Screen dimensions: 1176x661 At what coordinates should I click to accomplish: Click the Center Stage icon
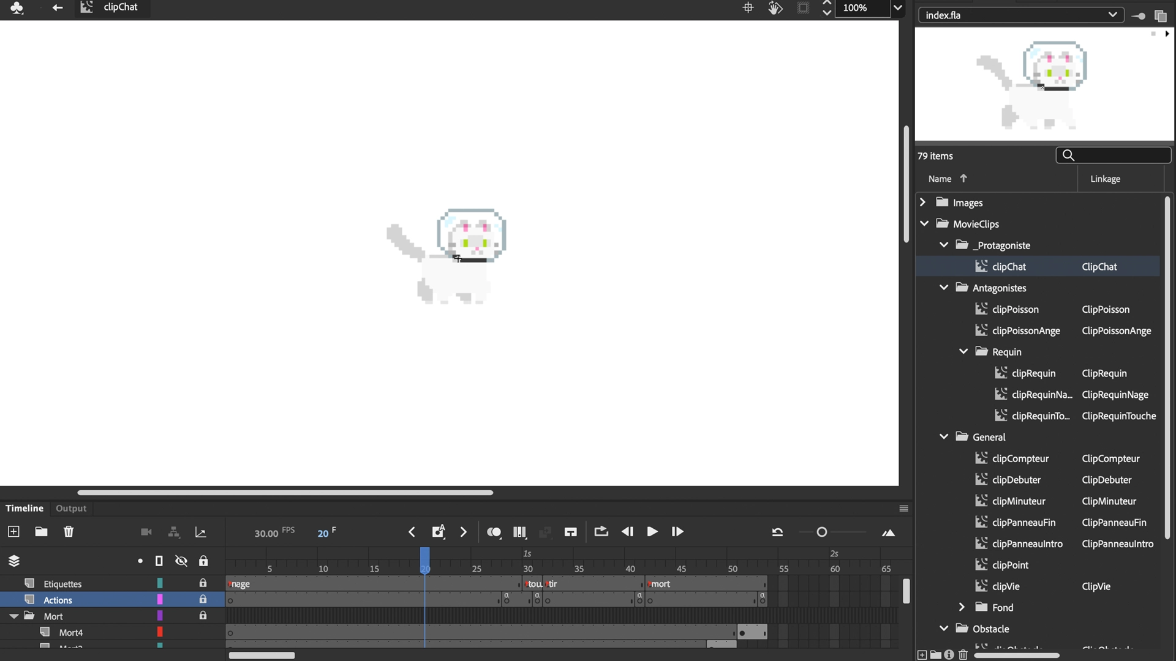pyautogui.click(x=748, y=7)
